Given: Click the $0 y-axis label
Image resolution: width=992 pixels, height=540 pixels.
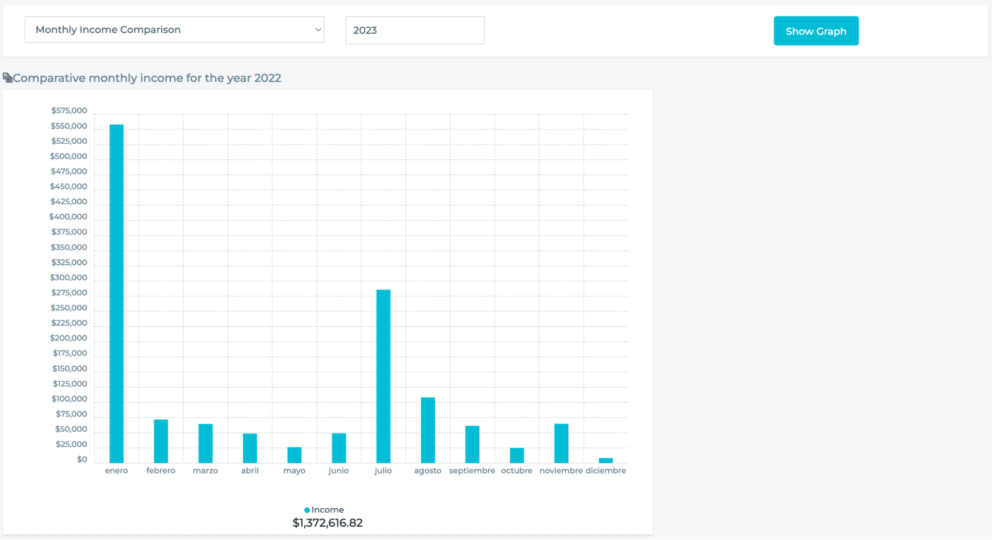Looking at the screenshot, I should tap(82, 459).
